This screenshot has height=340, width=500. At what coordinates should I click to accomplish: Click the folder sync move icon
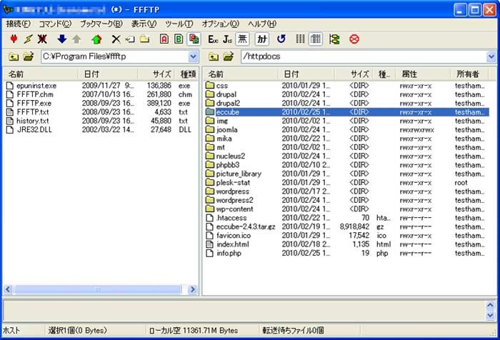pos(334,39)
